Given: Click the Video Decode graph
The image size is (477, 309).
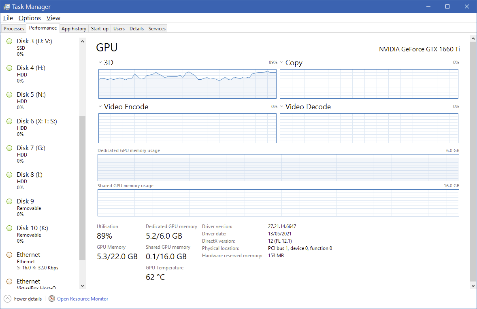Looking at the screenshot, I should (x=369, y=128).
